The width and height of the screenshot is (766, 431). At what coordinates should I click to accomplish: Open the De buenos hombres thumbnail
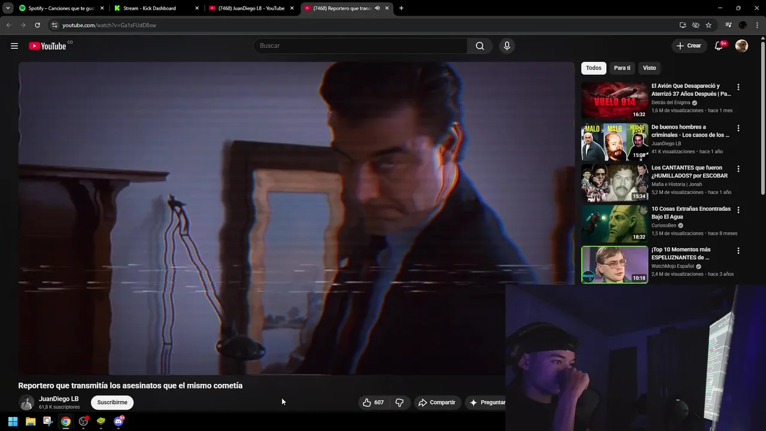click(x=615, y=142)
